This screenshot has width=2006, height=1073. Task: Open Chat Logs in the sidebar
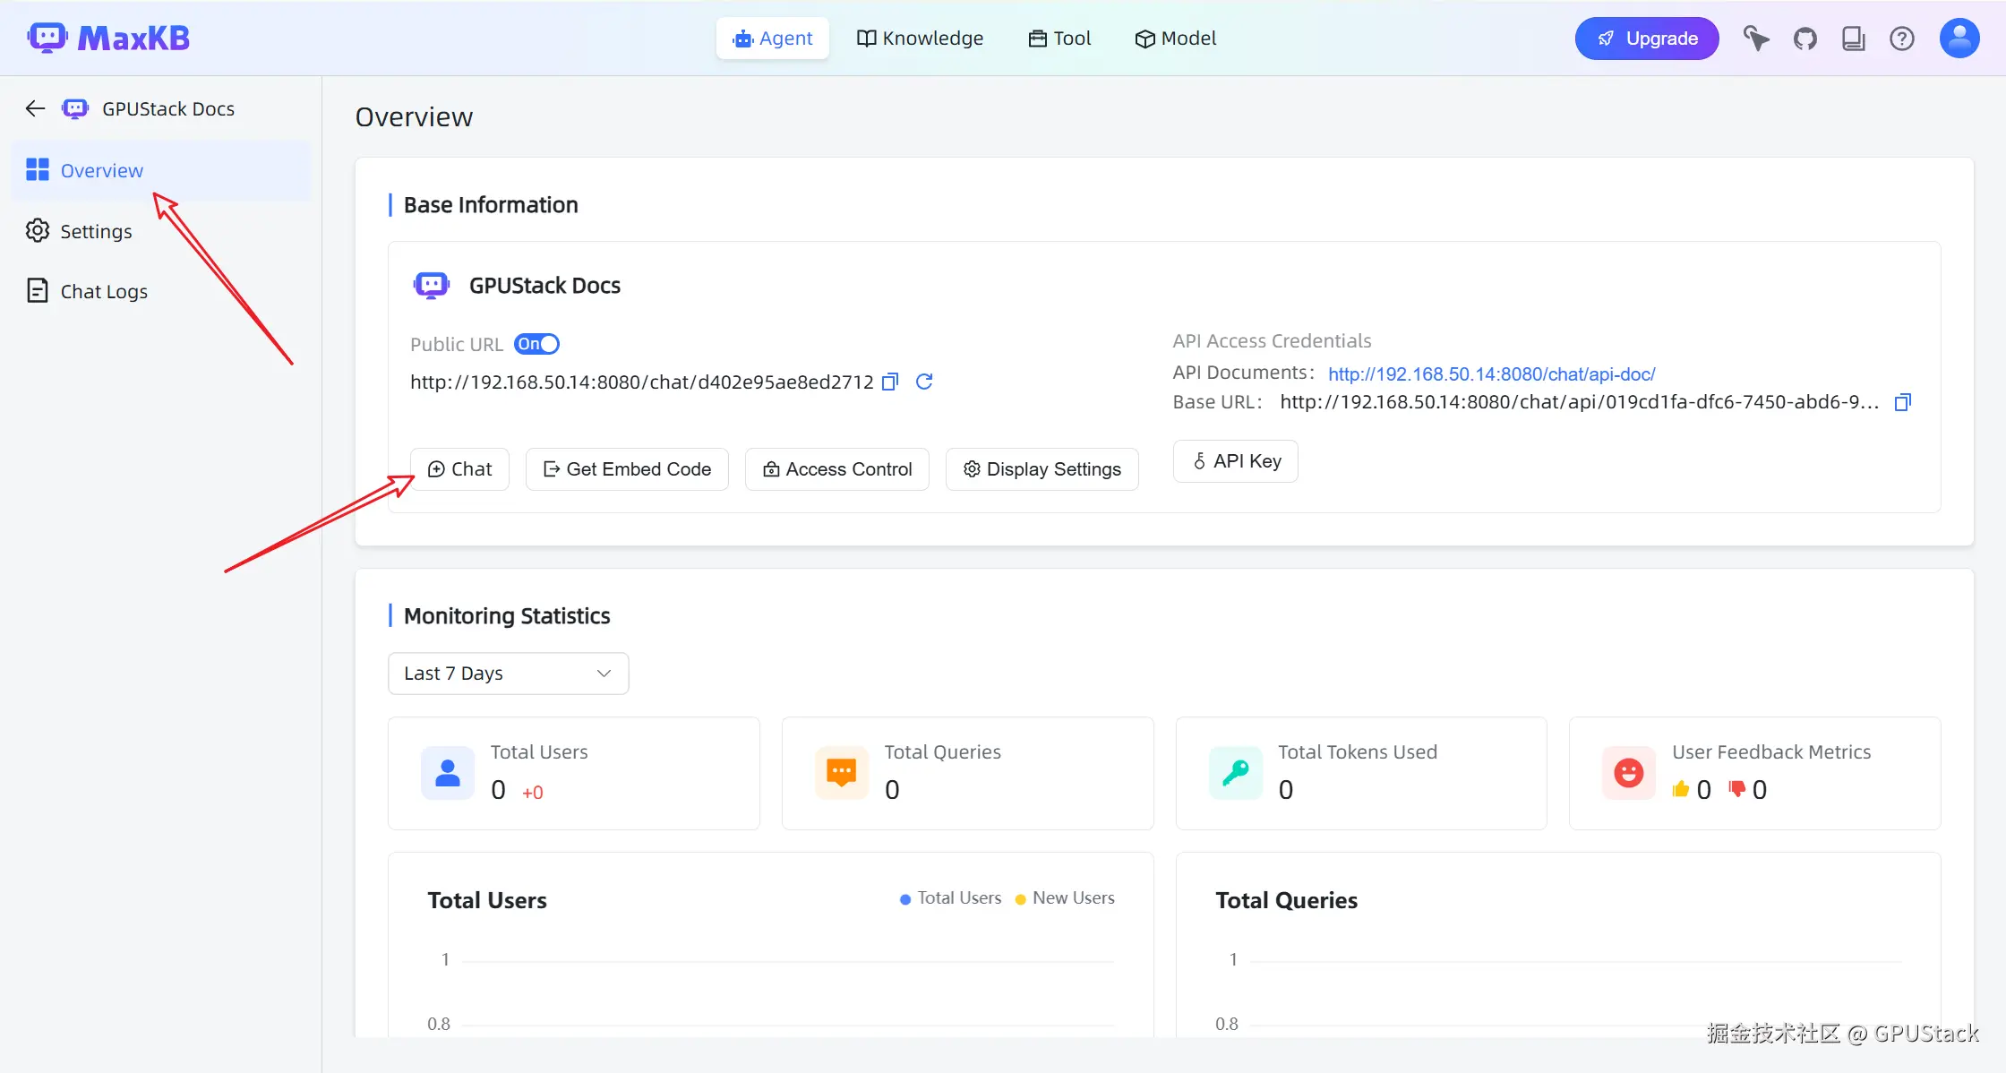[x=103, y=291]
